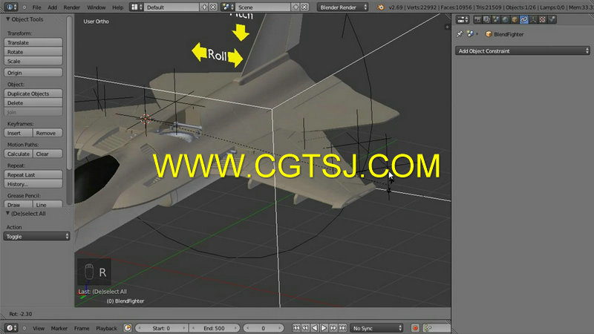Click the Blender logo splash icon
This screenshot has width=594, height=334.
tap(381, 7)
